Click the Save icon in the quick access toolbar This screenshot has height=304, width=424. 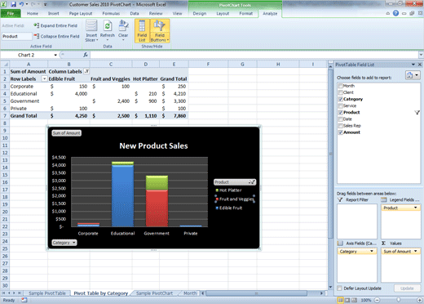[x=13, y=4]
